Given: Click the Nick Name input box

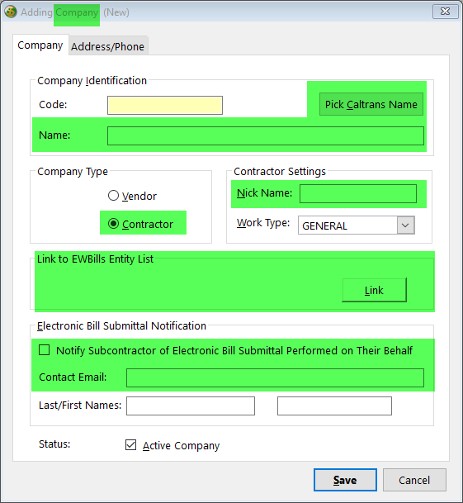Looking at the screenshot, I should pos(358,193).
